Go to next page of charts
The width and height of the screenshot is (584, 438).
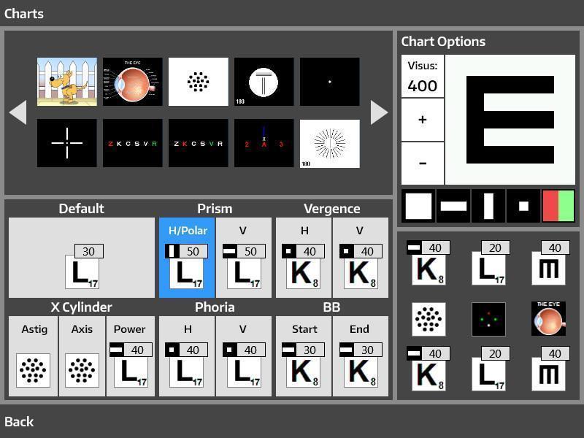[379, 112]
